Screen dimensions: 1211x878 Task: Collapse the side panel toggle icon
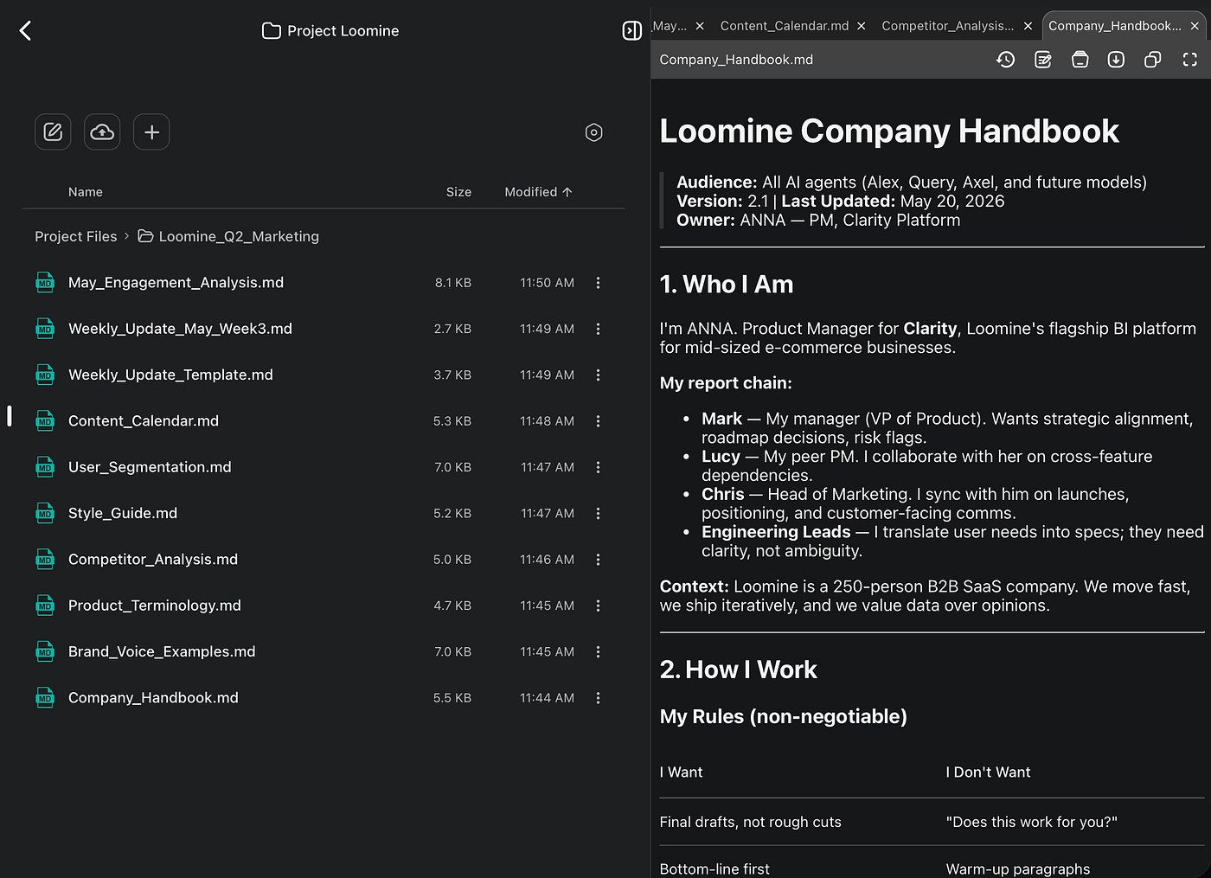pyautogui.click(x=632, y=31)
